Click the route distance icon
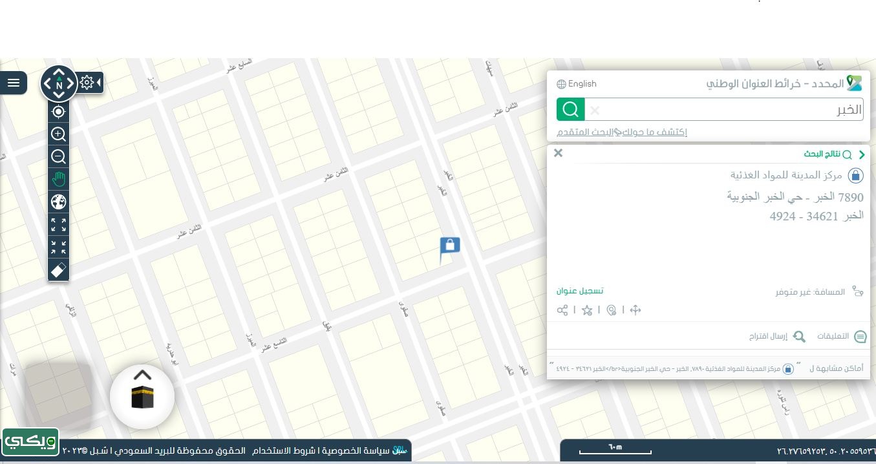The height and width of the screenshot is (464, 876). [857, 291]
